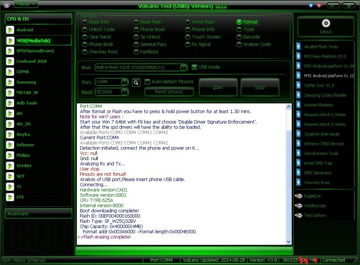Image resolution: width=360 pixels, height=265 pixels.
Task: Open the Samsung section icon
Action: [10, 82]
